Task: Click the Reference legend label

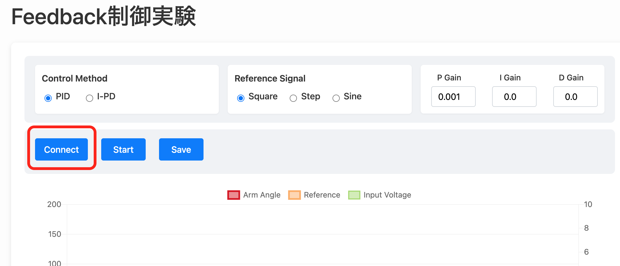Action: pyautogui.click(x=322, y=195)
